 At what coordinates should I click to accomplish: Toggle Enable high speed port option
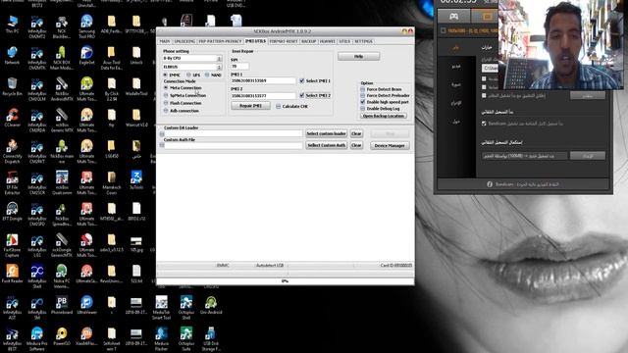tap(363, 102)
